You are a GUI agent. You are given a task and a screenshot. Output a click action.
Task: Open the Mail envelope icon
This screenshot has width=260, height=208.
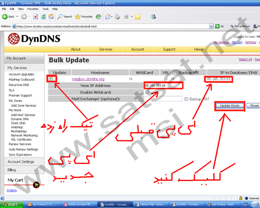pyautogui.click(x=108, y=17)
